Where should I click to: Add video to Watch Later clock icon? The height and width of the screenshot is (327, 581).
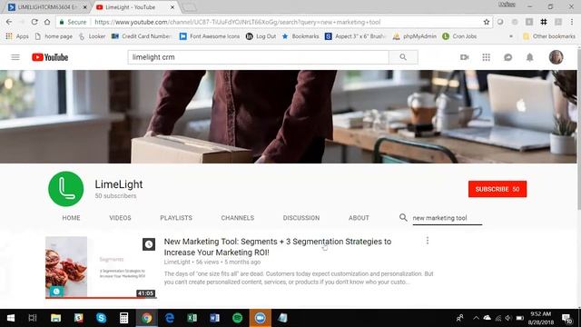[x=149, y=244]
